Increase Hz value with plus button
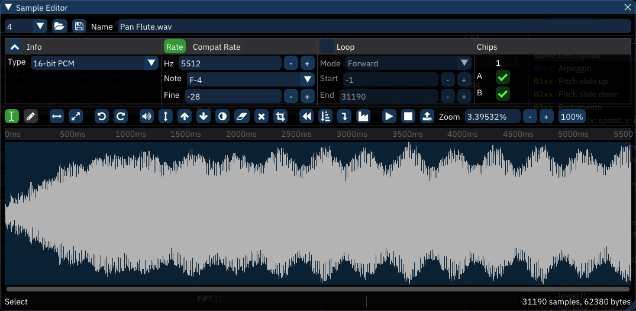636x311 pixels. tap(307, 63)
